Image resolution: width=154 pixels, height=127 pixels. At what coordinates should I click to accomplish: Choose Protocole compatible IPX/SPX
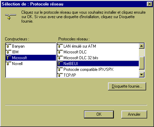(98, 69)
